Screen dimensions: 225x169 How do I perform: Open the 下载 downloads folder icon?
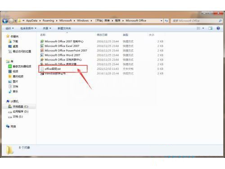[10, 41]
